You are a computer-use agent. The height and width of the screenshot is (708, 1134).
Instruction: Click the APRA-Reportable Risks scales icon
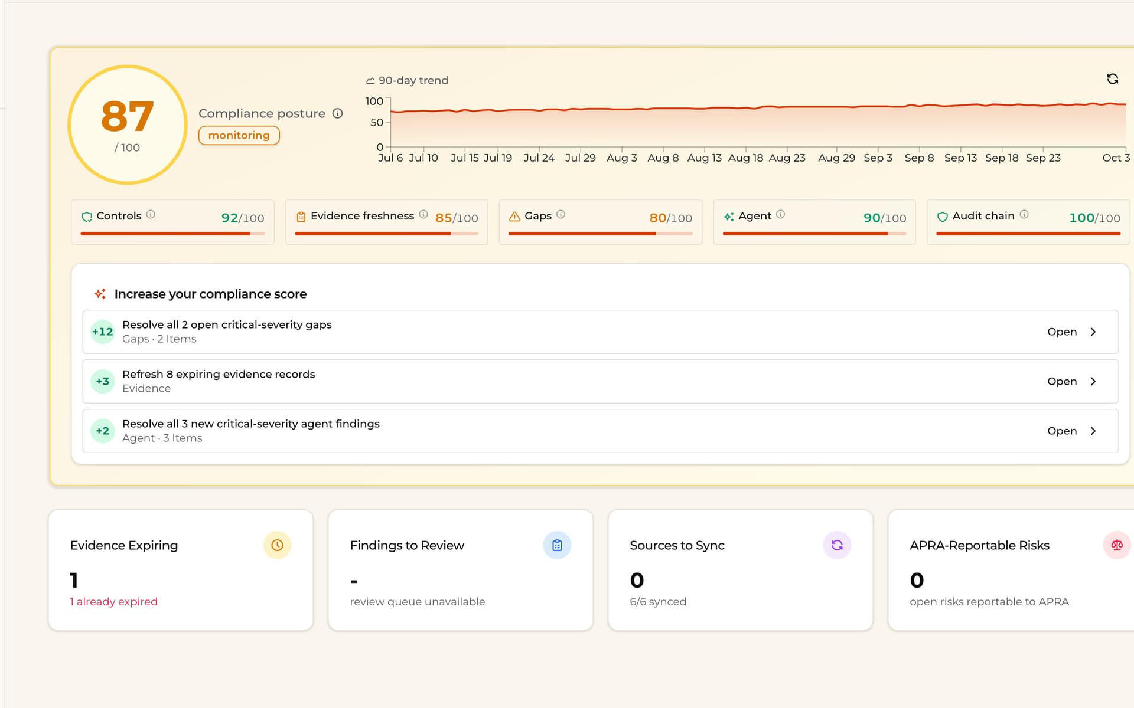(x=1117, y=545)
